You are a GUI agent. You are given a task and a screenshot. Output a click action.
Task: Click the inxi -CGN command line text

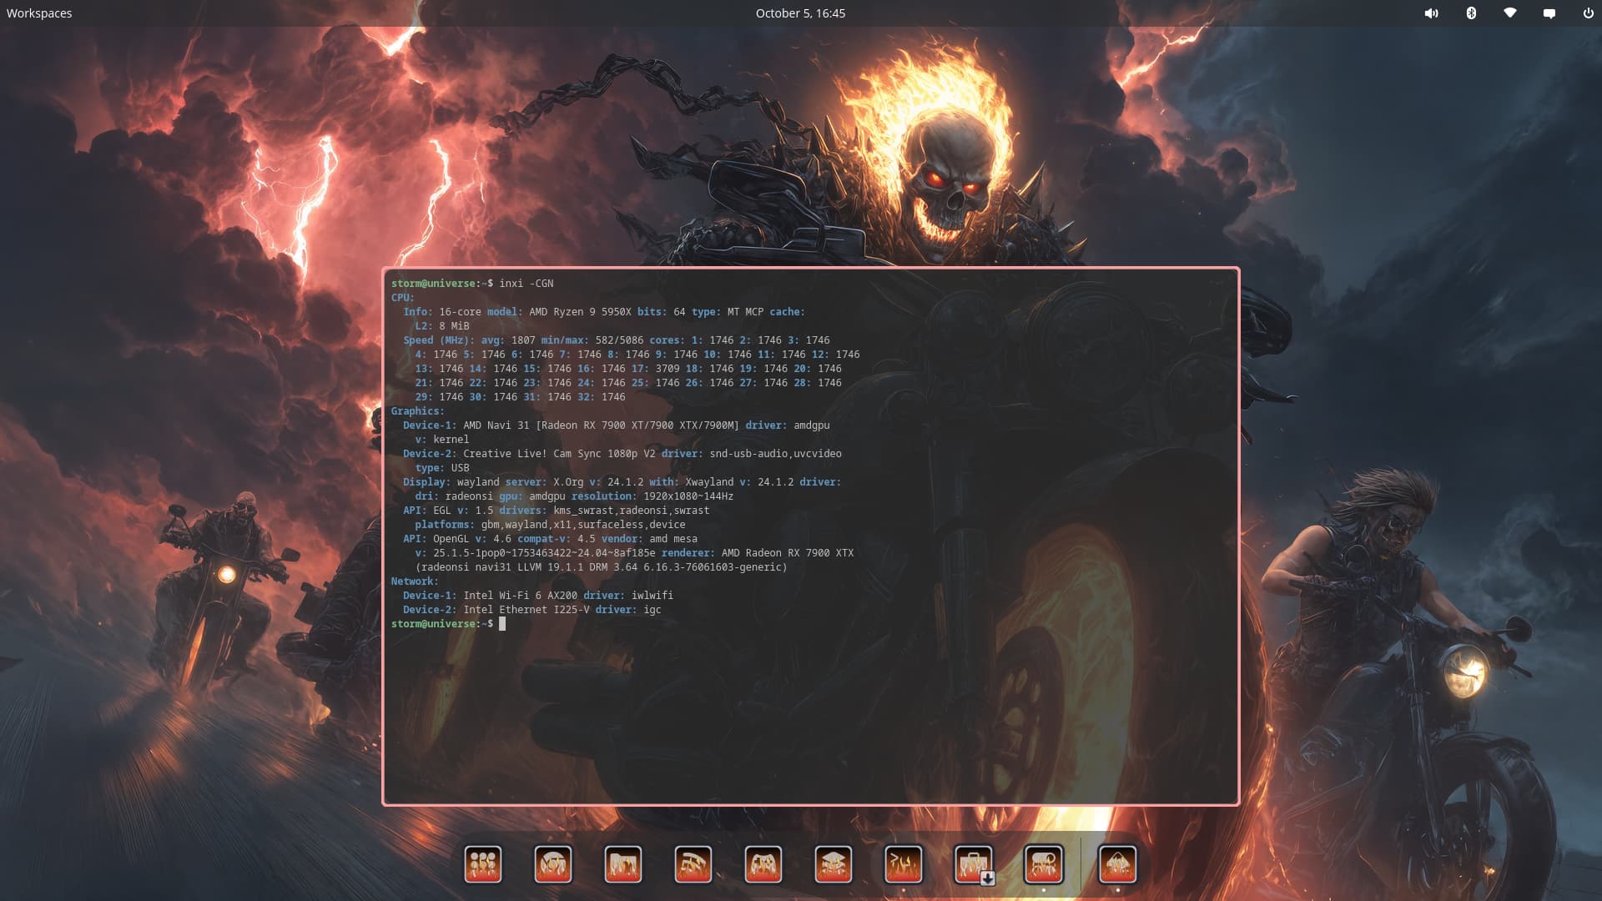coord(526,284)
